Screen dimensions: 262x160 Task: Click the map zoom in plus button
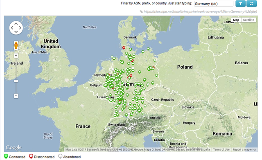tap(16, 56)
